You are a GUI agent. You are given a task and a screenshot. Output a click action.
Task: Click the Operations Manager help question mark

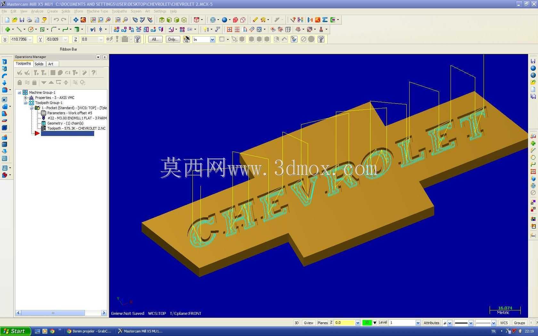tap(94, 73)
